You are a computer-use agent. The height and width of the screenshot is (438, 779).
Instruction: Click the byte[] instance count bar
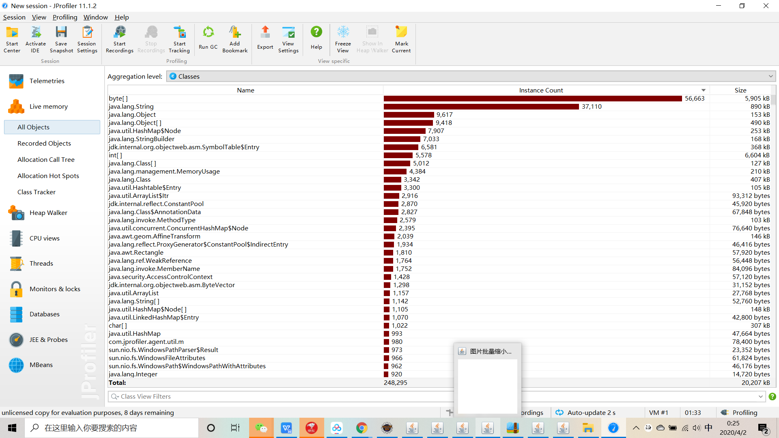[532, 99]
